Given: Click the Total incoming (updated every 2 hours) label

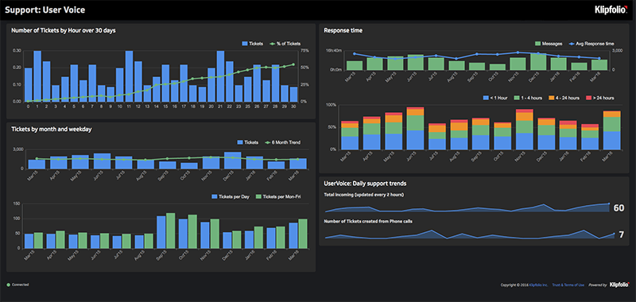Looking at the screenshot, I should [x=363, y=195].
